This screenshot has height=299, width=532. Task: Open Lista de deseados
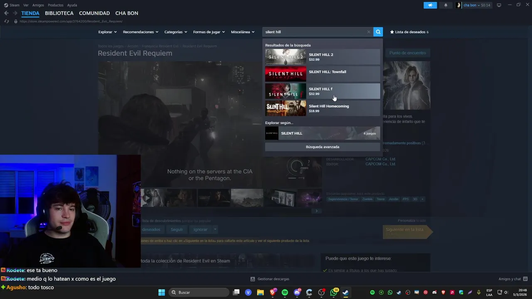click(409, 32)
